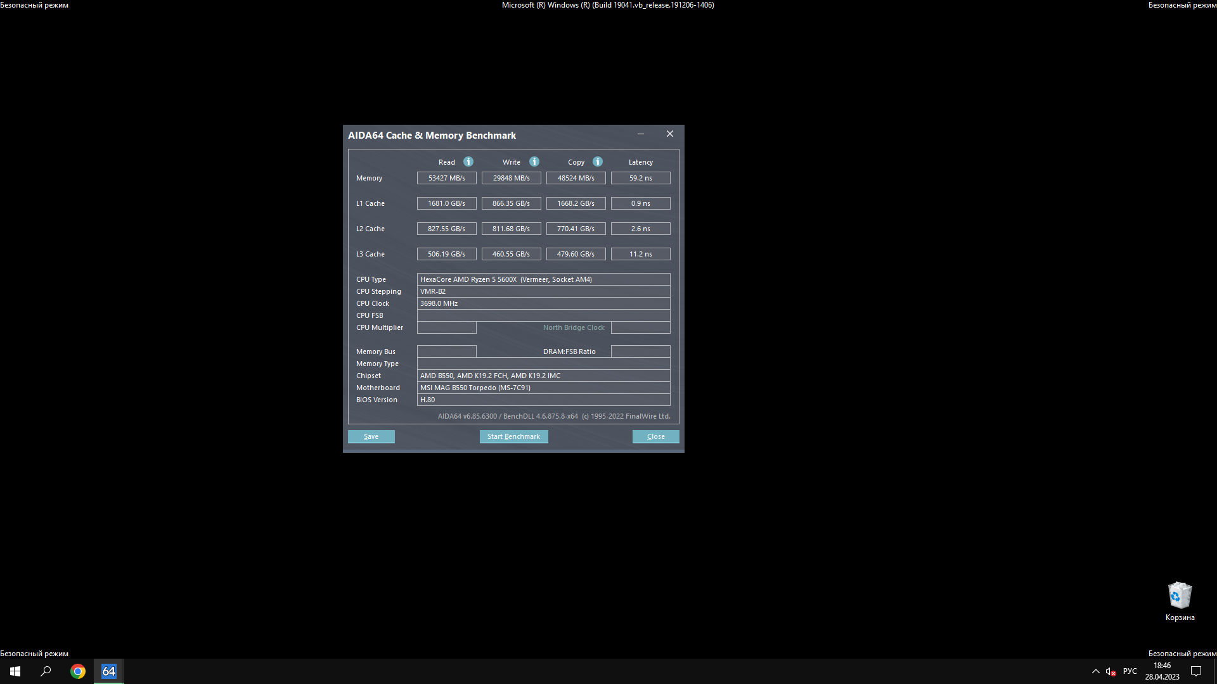Image resolution: width=1217 pixels, height=684 pixels.
Task: Click the Read info icon
Action: [468, 161]
